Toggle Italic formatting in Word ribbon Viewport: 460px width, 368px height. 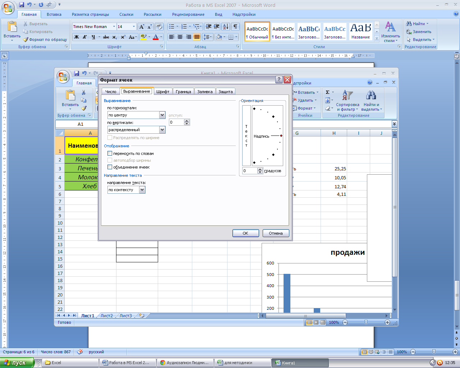pos(85,37)
